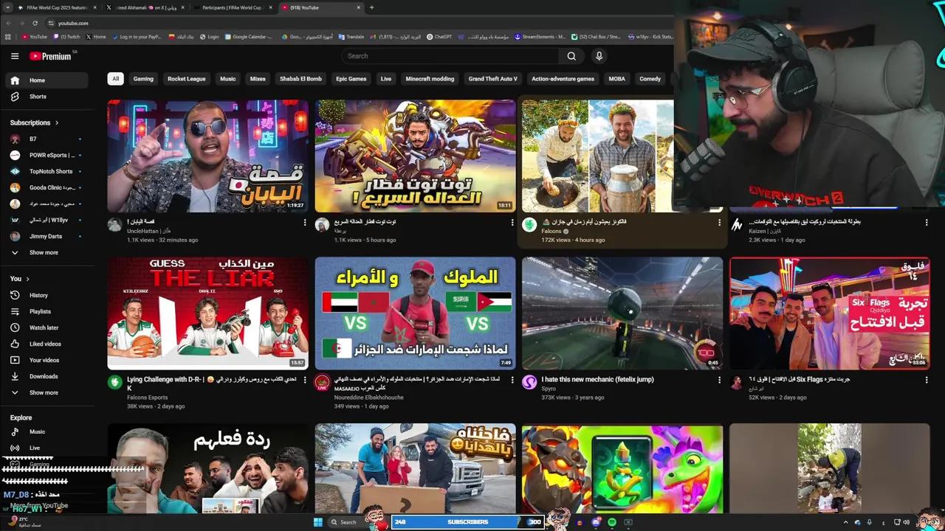
Task: Switch to FIFAe World Cup browser tab
Action: click(x=56, y=7)
